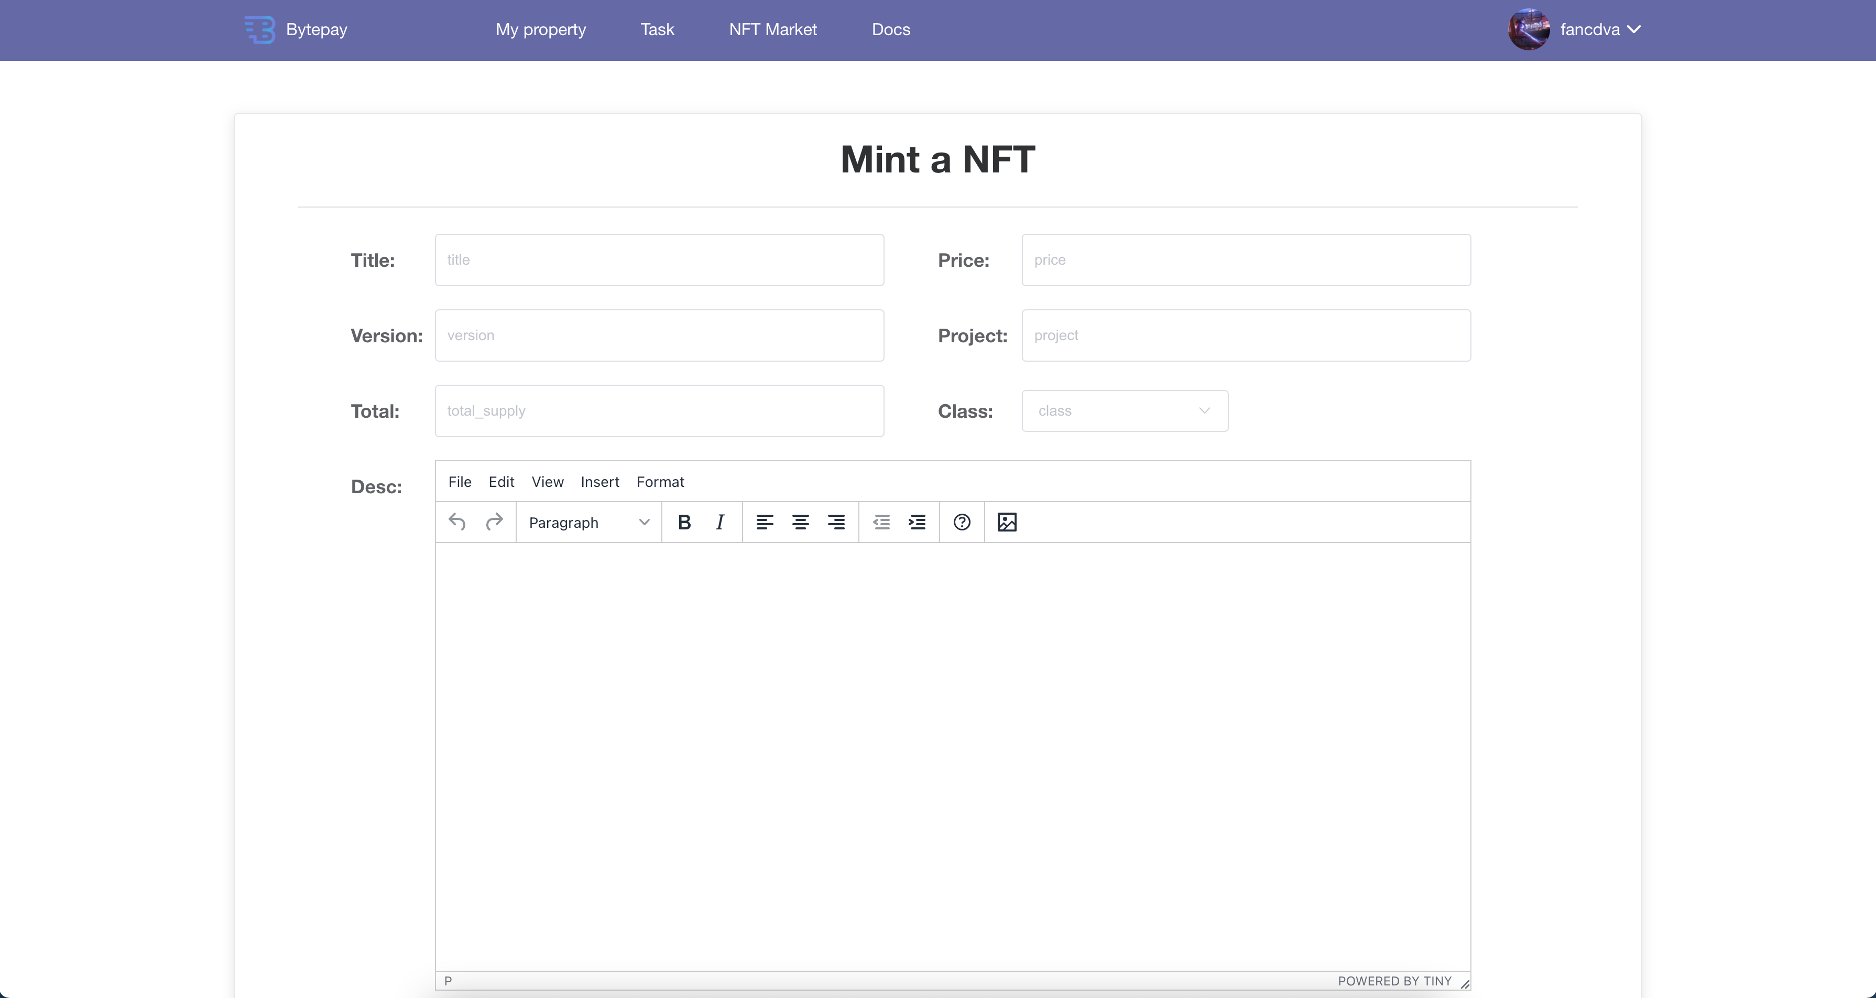This screenshot has height=998, width=1876.
Task: Click the undo arrow in editor toolbar
Action: 457,522
